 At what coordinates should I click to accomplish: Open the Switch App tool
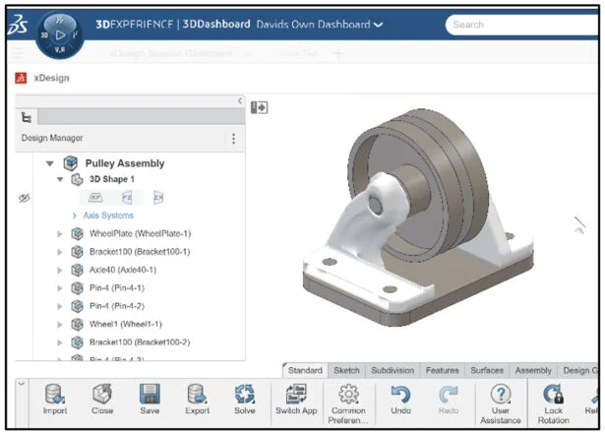point(296,396)
